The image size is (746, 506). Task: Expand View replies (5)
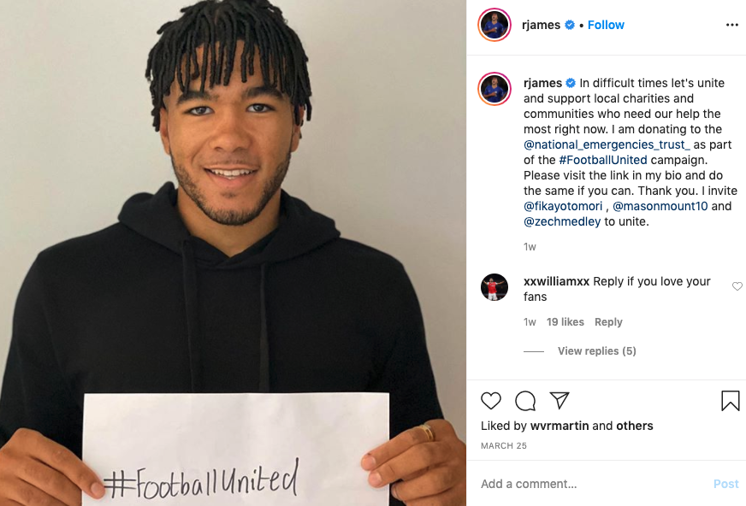click(x=596, y=351)
